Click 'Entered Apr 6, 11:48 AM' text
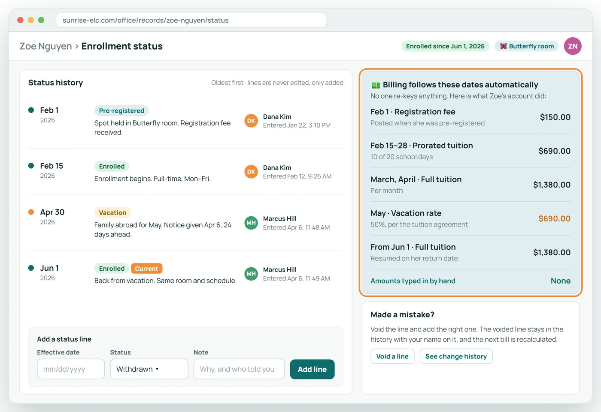The height and width of the screenshot is (412, 601). pos(296,227)
